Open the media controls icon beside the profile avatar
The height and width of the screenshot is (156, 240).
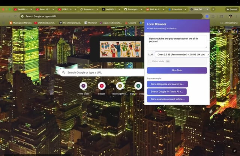[x=222, y=16]
